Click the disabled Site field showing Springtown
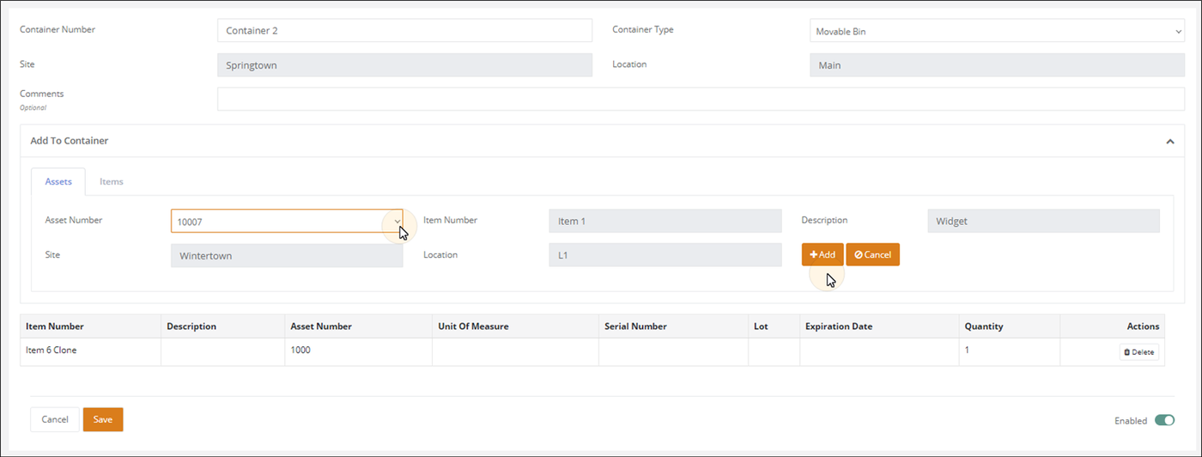This screenshot has width=1202, height=457. click(404, 64)
